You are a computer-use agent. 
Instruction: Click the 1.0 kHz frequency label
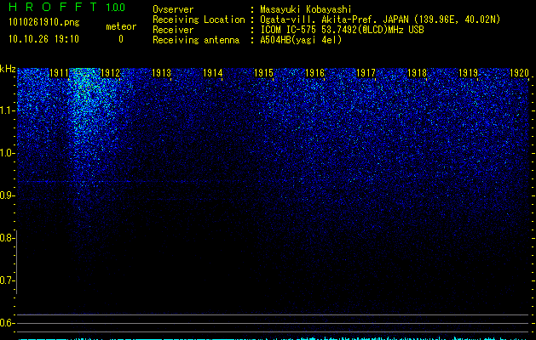7,153
